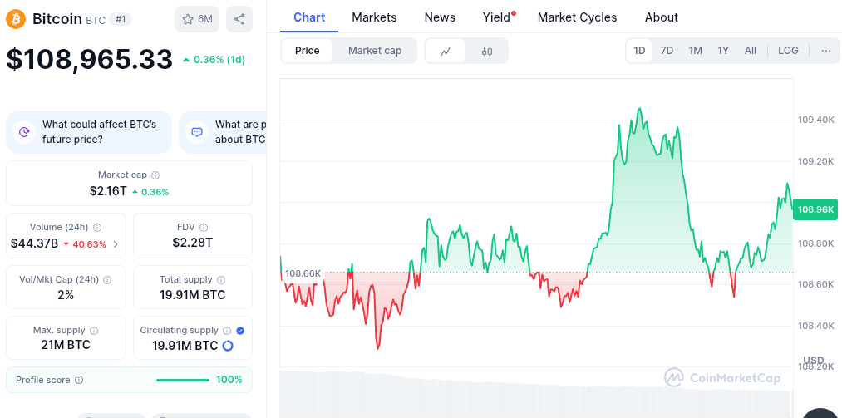The width and height of the screenshot is (842, 418).
Task: Click the chat bubble icon on second card
Action: coord(197,132)
